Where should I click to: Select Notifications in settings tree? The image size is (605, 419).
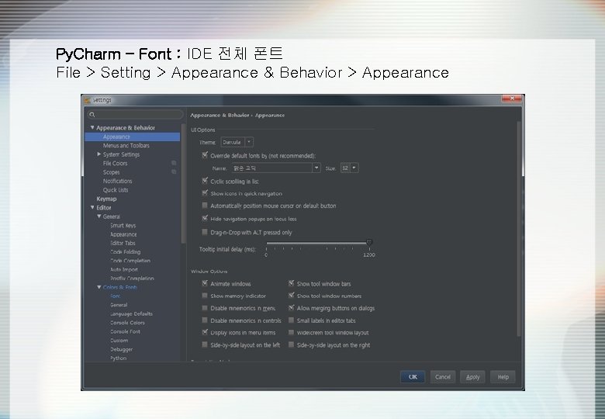(x=117, y=181)
